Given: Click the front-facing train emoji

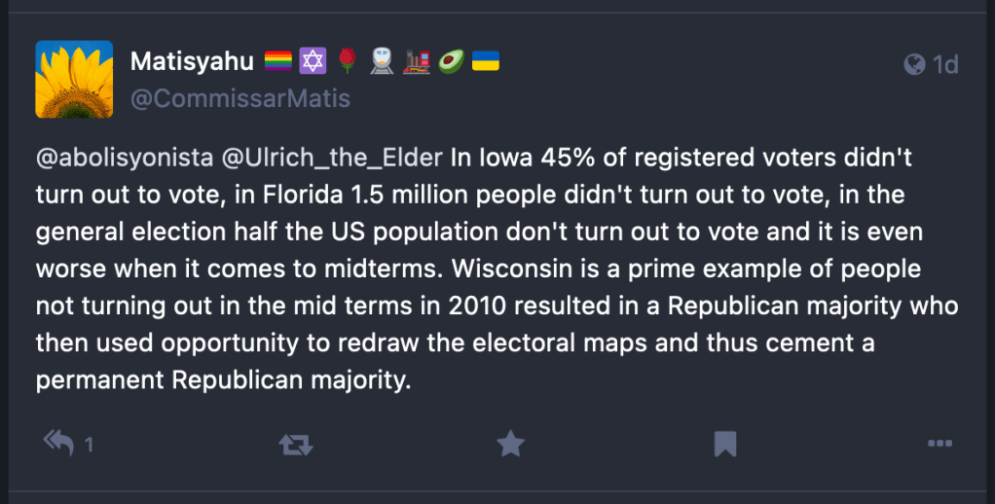Looking at the screenshot, I should [381, 62].
